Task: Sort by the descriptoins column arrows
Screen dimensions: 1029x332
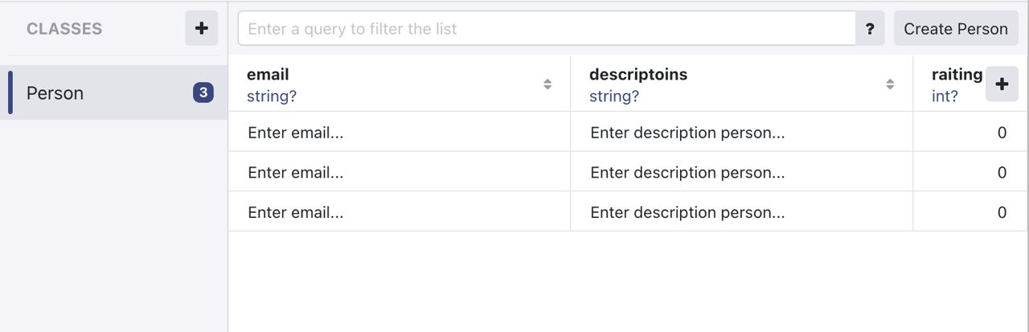Action: tap(890, 84)
